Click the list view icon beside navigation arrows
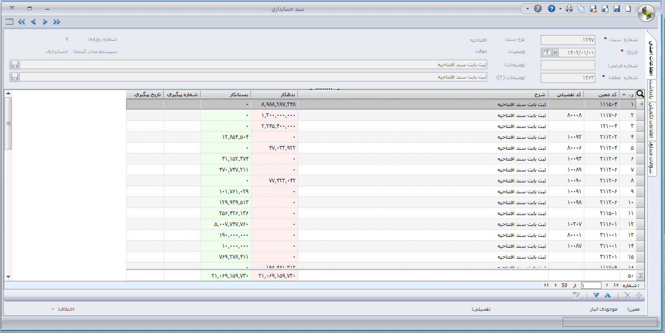665x333 pixels. pos(9,22)
